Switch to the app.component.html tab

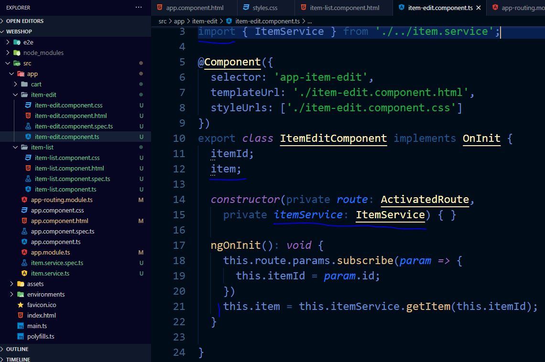tap(194, 8)
